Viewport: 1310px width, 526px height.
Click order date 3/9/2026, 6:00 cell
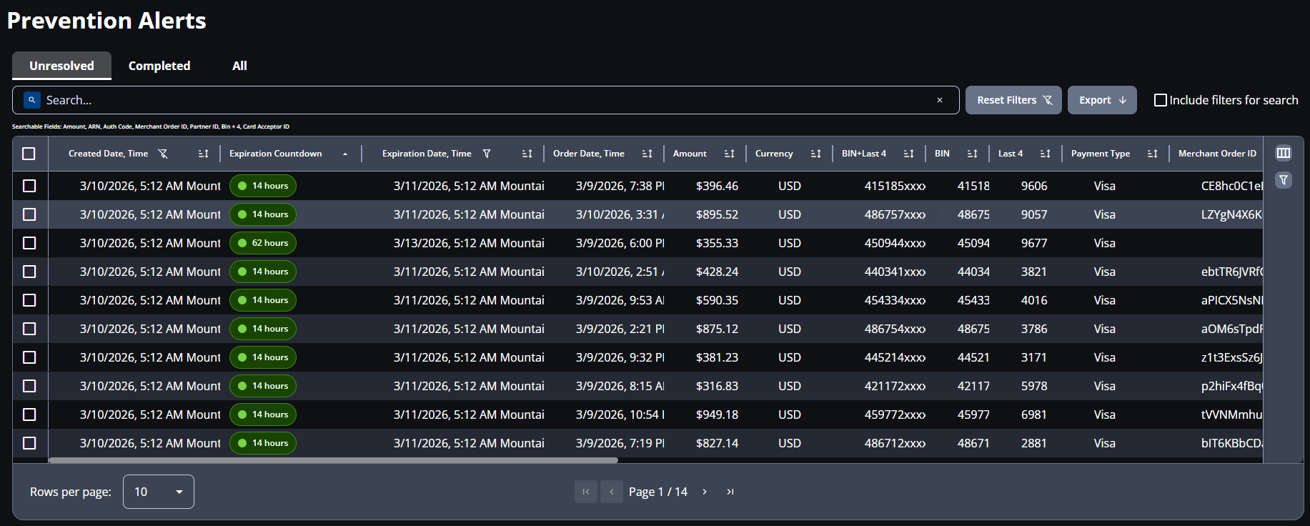pyautogui.click(x=620, y=243)
